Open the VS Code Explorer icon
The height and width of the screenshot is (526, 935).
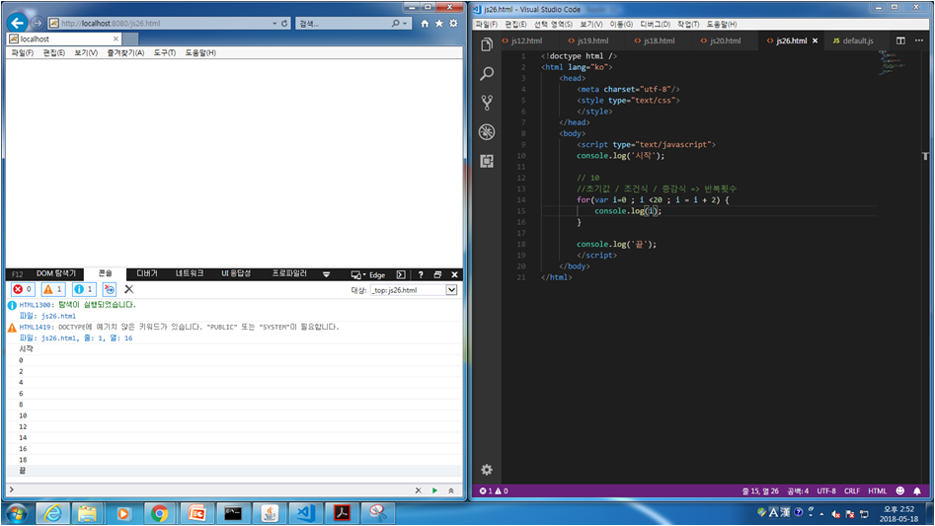487,44
